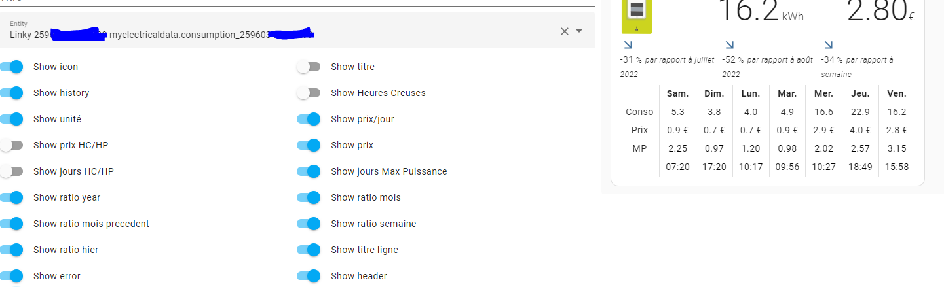Select the Jeu. column header
The height and width of the screenshot is (287, 944).
pyautogui.click(x=859, y=93)
